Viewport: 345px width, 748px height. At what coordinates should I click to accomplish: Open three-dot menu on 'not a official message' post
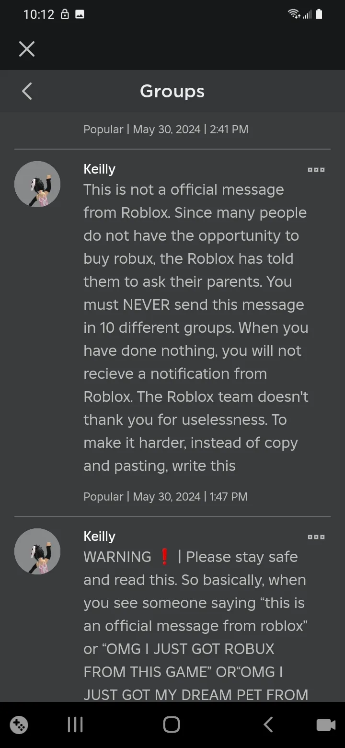tap(316, 170)
